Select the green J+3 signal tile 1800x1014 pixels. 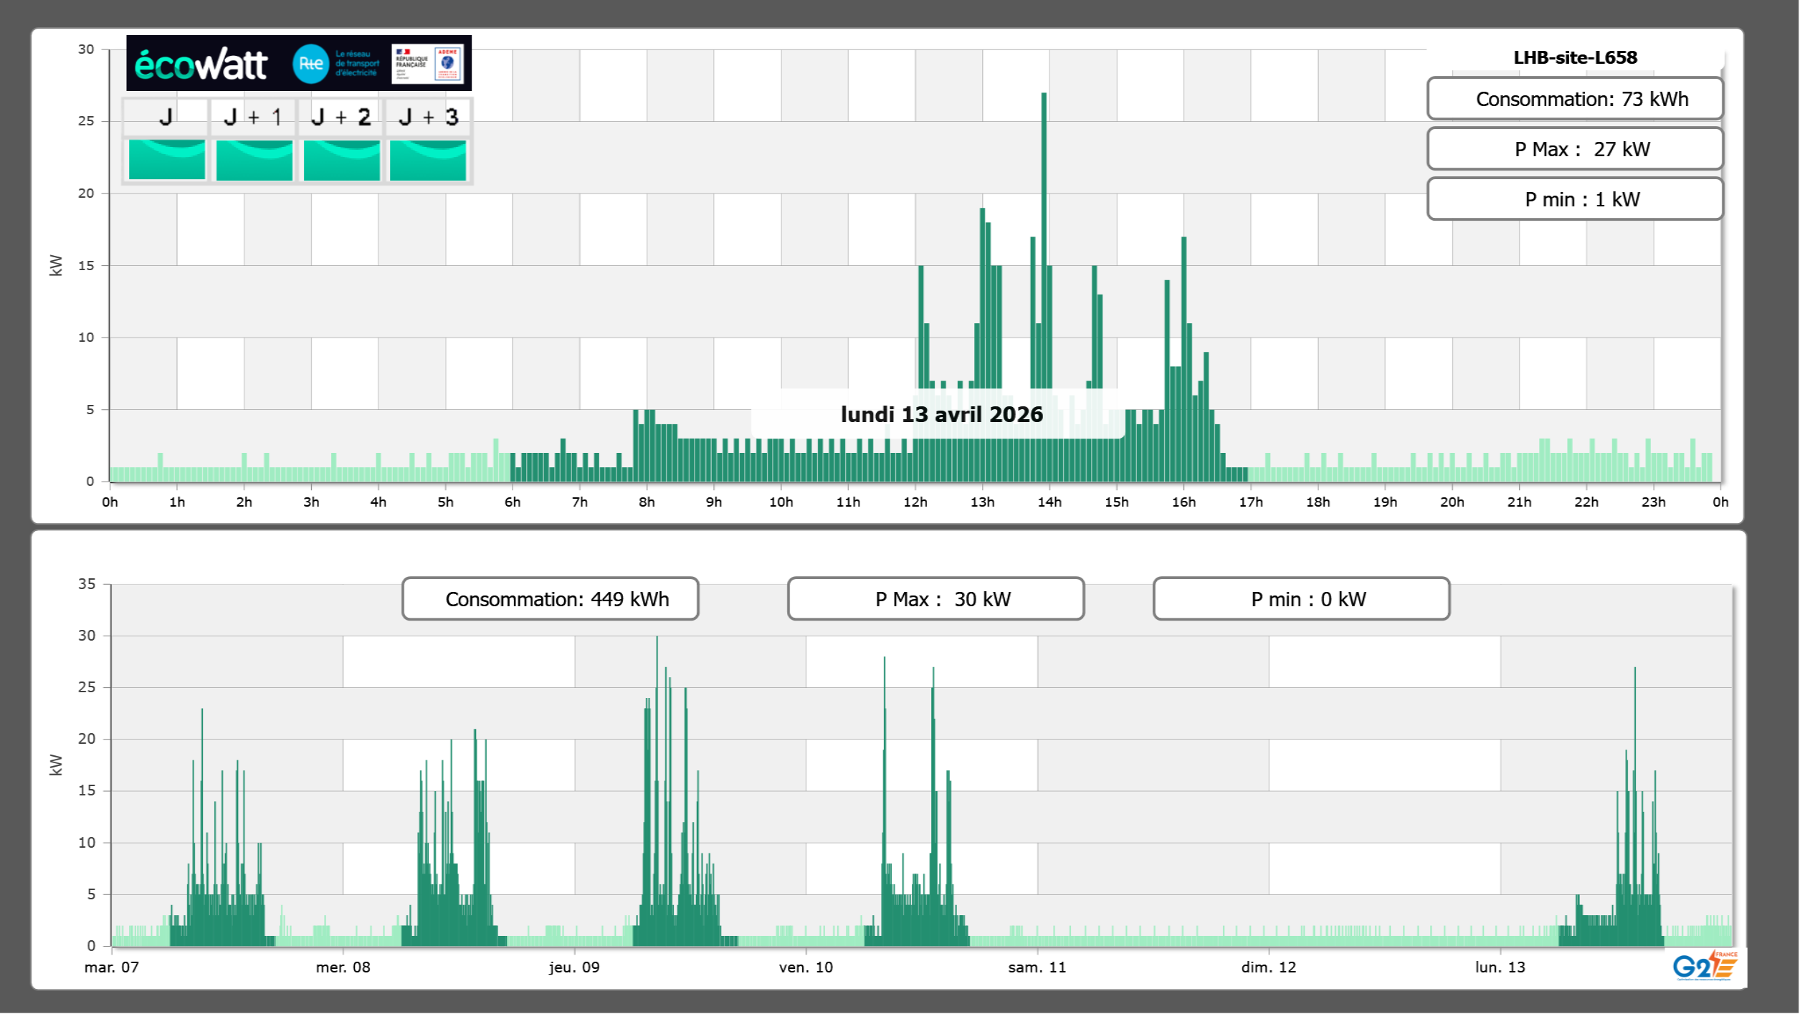point(428,160)
